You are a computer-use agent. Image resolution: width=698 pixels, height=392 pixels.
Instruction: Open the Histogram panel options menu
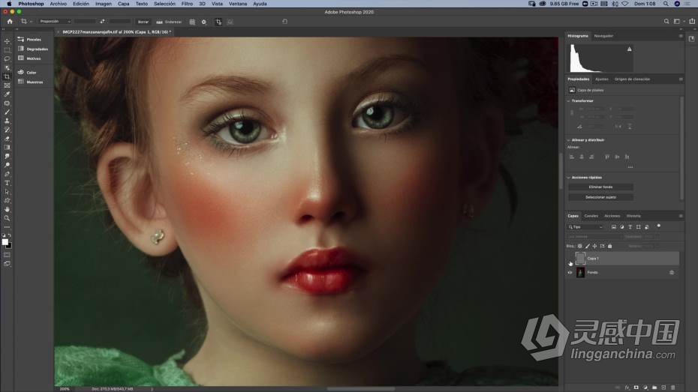pos(681,36)
